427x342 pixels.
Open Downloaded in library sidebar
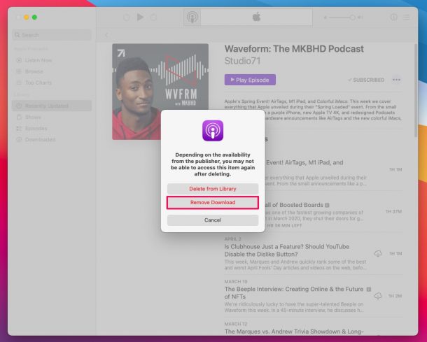(x=52, y=139)
